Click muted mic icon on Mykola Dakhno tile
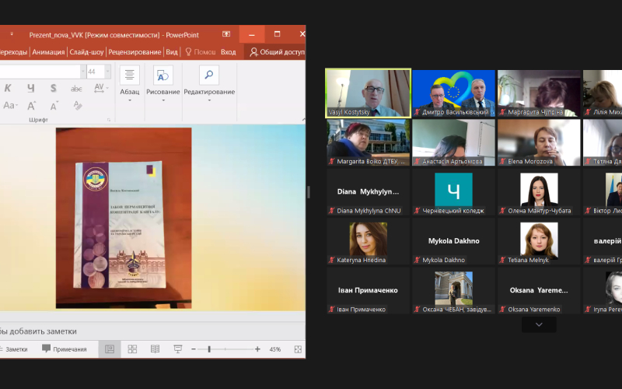 pyautogui.click(x=417, y=261)
